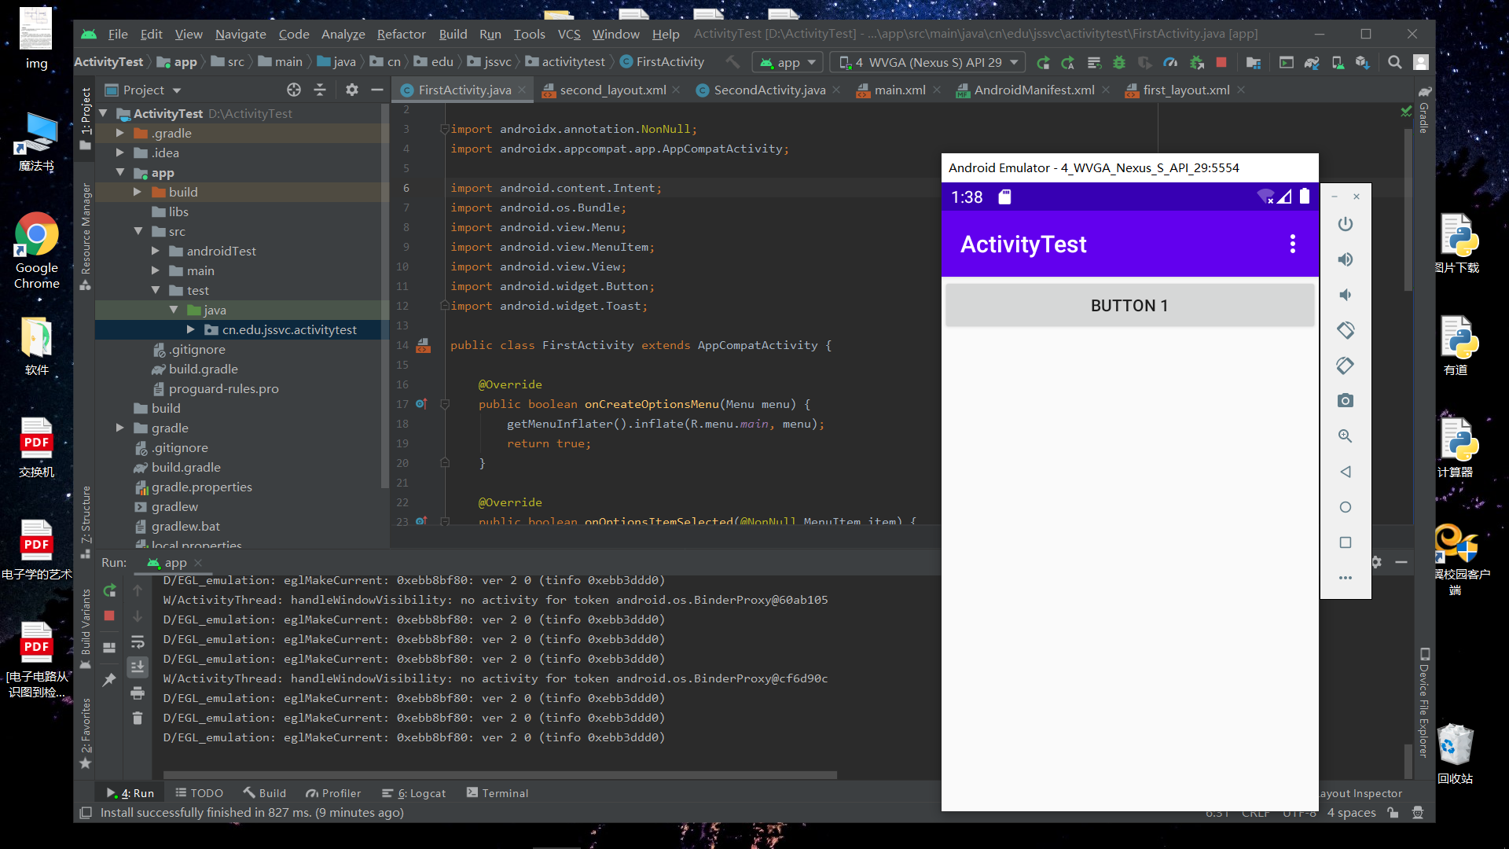Screen dimensions: 1509x849
Task: Open Project panel settings gear
Action: point(352,90)
